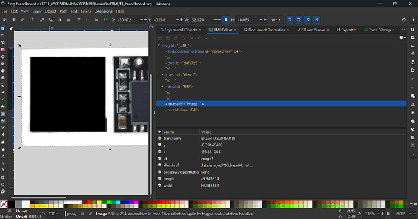Close the Trace Bitmap tab
418x219 pixels.
point(393,30)
